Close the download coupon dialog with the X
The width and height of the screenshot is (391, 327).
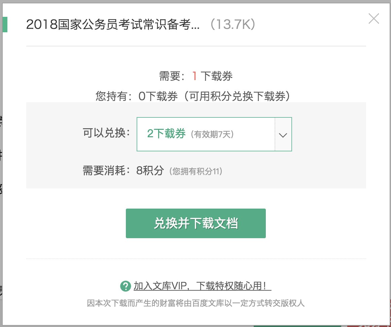(x=374, y=20)
